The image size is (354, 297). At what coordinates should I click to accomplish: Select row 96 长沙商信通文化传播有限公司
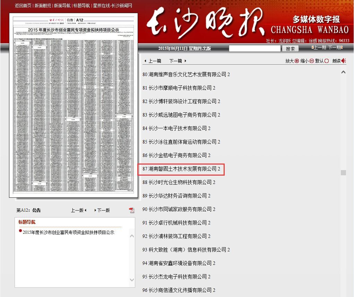pos(179,290)
